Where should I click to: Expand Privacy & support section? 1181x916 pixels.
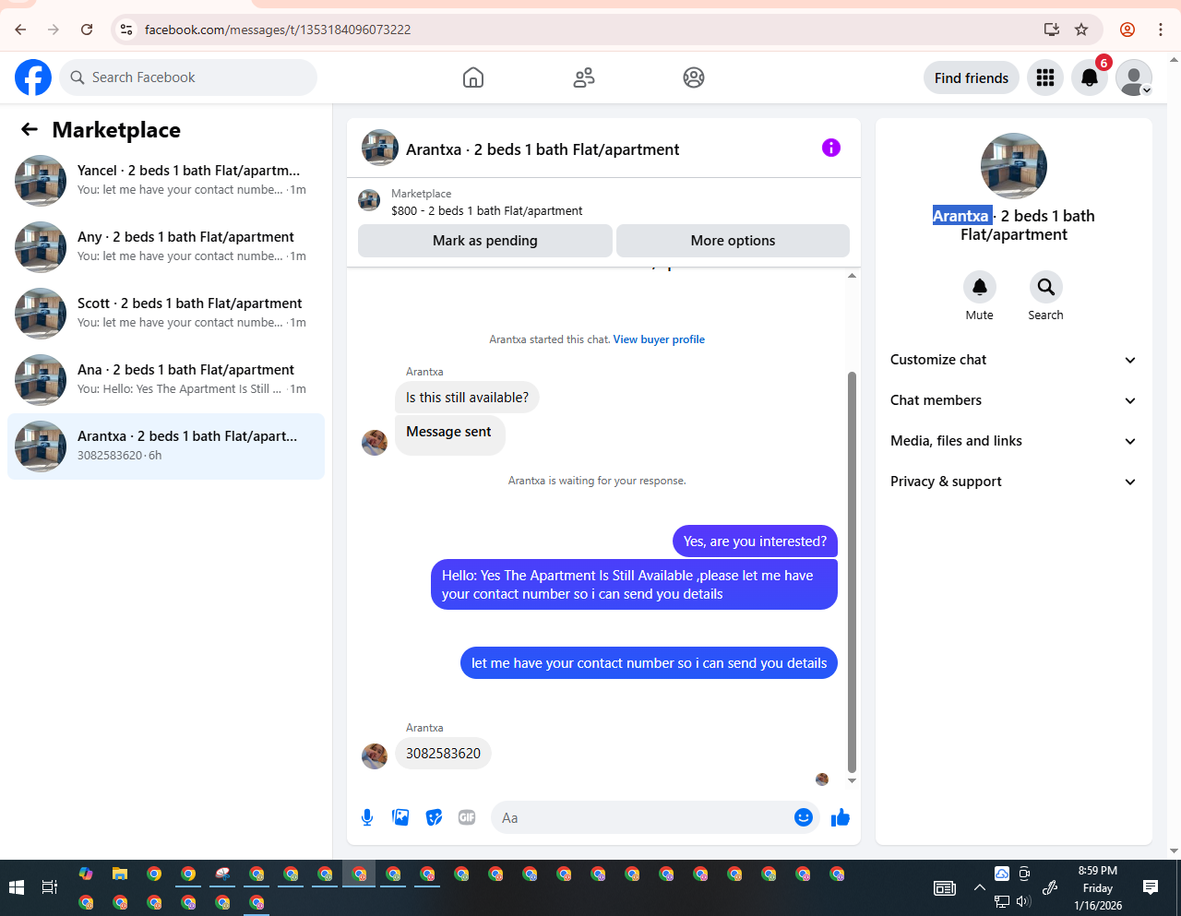(x=1013, y=482)
